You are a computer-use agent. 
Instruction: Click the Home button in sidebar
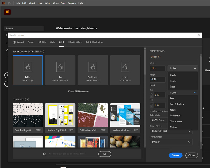24,29
